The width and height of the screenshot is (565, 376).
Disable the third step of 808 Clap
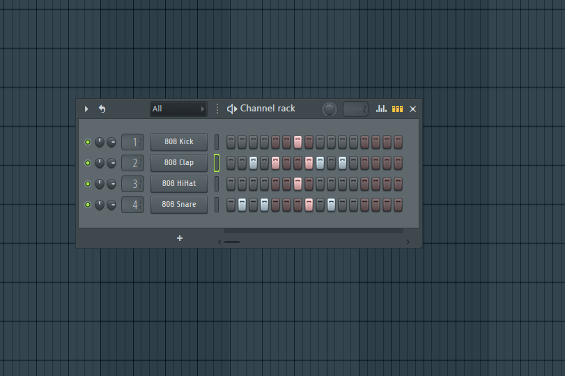pyautogui.click(x=254, y=163)
